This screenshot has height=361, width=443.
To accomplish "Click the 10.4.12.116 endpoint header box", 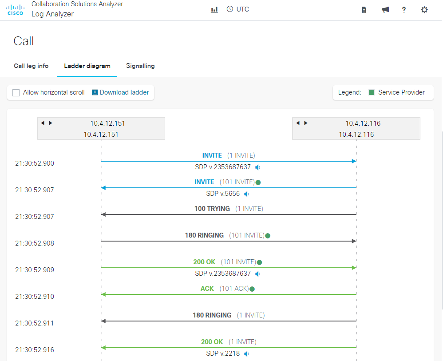I will tap(356, 128).
